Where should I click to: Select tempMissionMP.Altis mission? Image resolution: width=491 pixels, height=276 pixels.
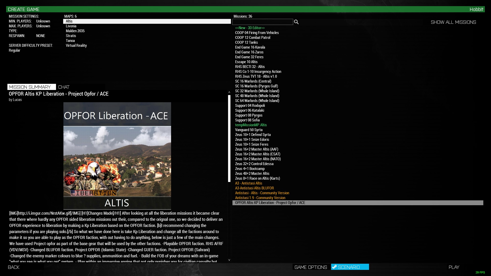(x=251, y=125)
